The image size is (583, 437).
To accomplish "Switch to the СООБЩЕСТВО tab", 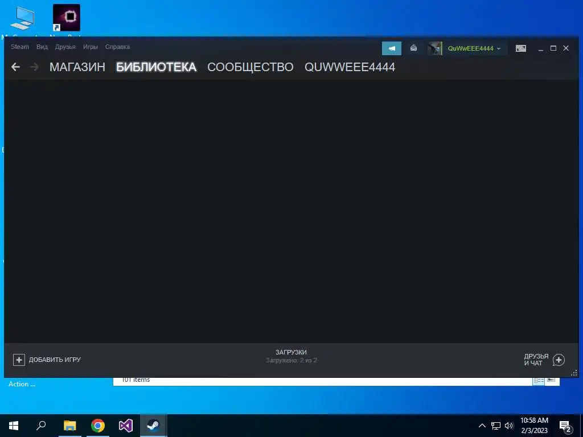I will [251, 67].
